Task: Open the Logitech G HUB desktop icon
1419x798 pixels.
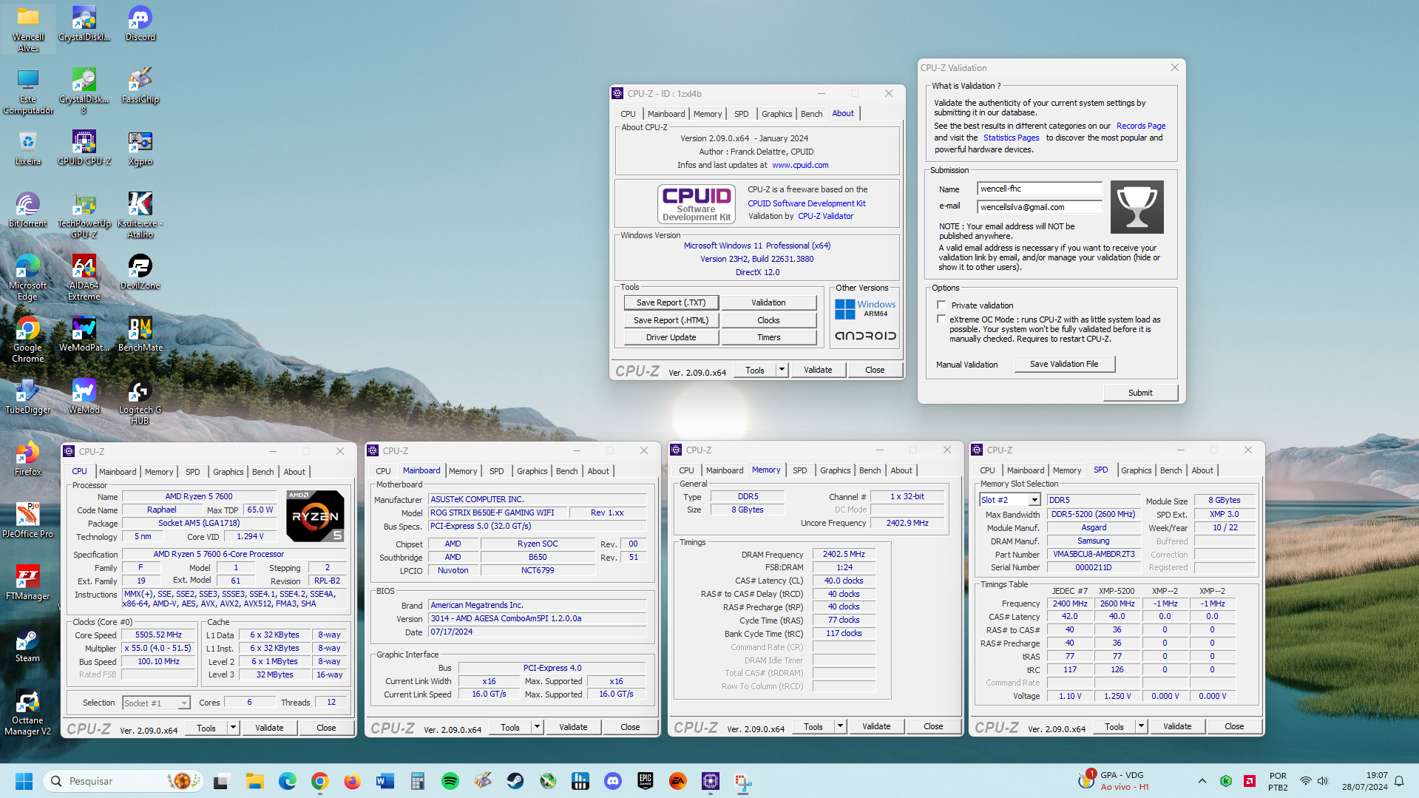Action: tap(140, 402)
